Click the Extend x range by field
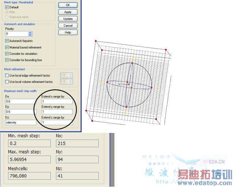The width and height of the screenshot is (234, 187). click(x=57, y=102)
